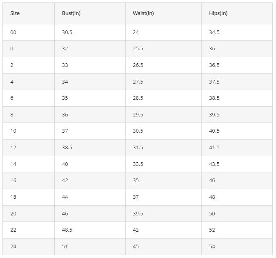
Task: Select the size 0 row label
Action: click(x=12, y=49)
